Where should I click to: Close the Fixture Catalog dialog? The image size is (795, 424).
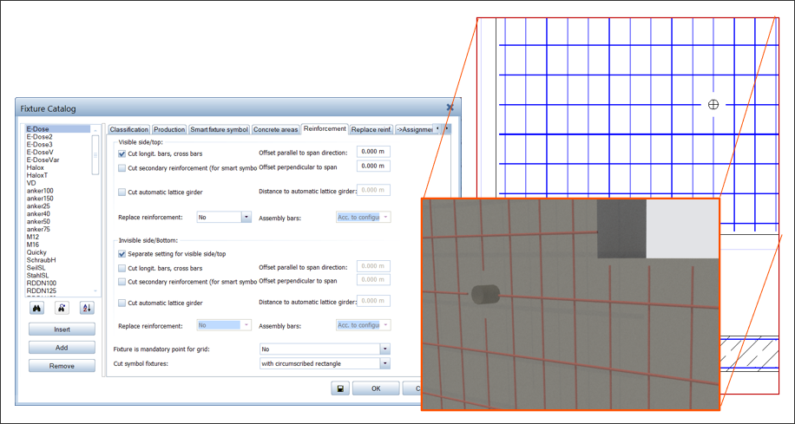pos(450,108)
